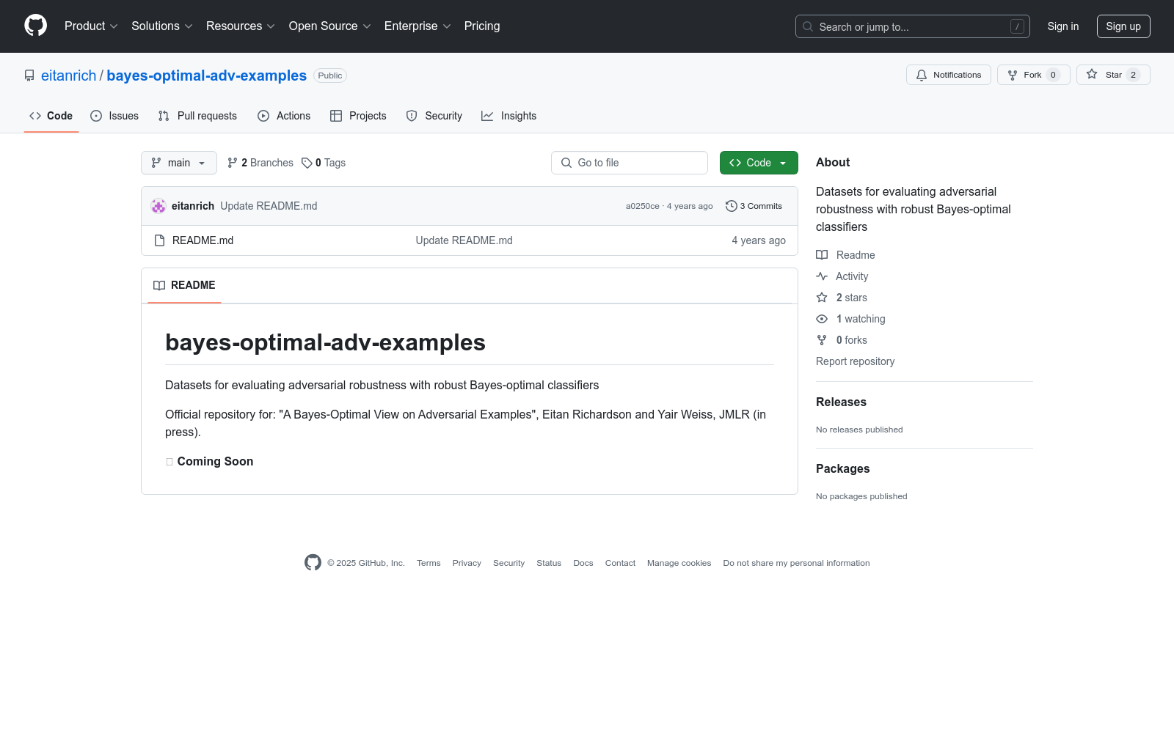Open commit history via 3 Commits
Image resolution: width=1174 pixels, height=733 pixels.
tap(754, 206)
